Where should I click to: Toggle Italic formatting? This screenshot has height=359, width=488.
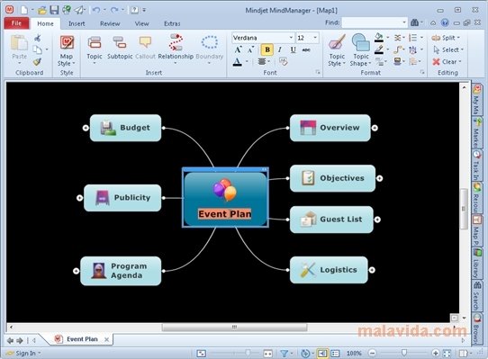click(x=280, y=49)
